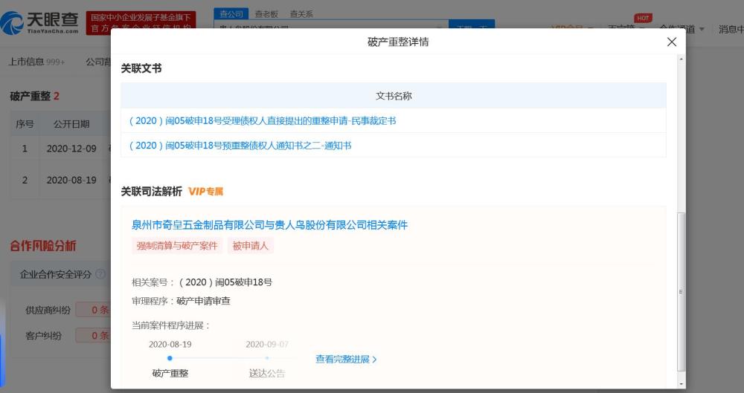Click the 2020-12-09 date cell
744x393 pixels.
pos(71,149)
